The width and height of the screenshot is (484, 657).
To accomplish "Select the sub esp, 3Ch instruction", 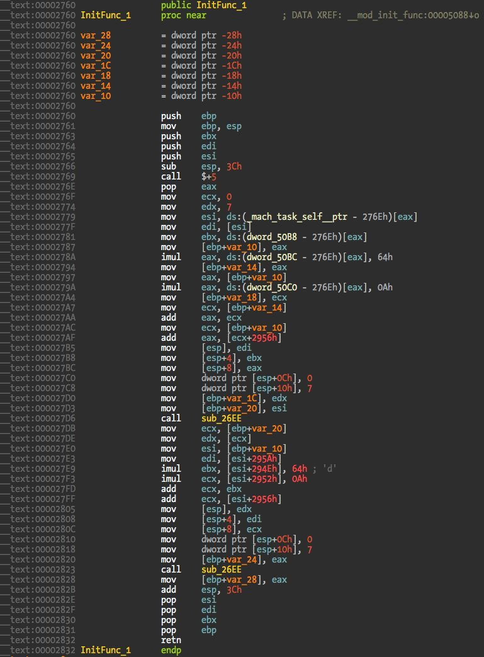I will tap(171, 166).
